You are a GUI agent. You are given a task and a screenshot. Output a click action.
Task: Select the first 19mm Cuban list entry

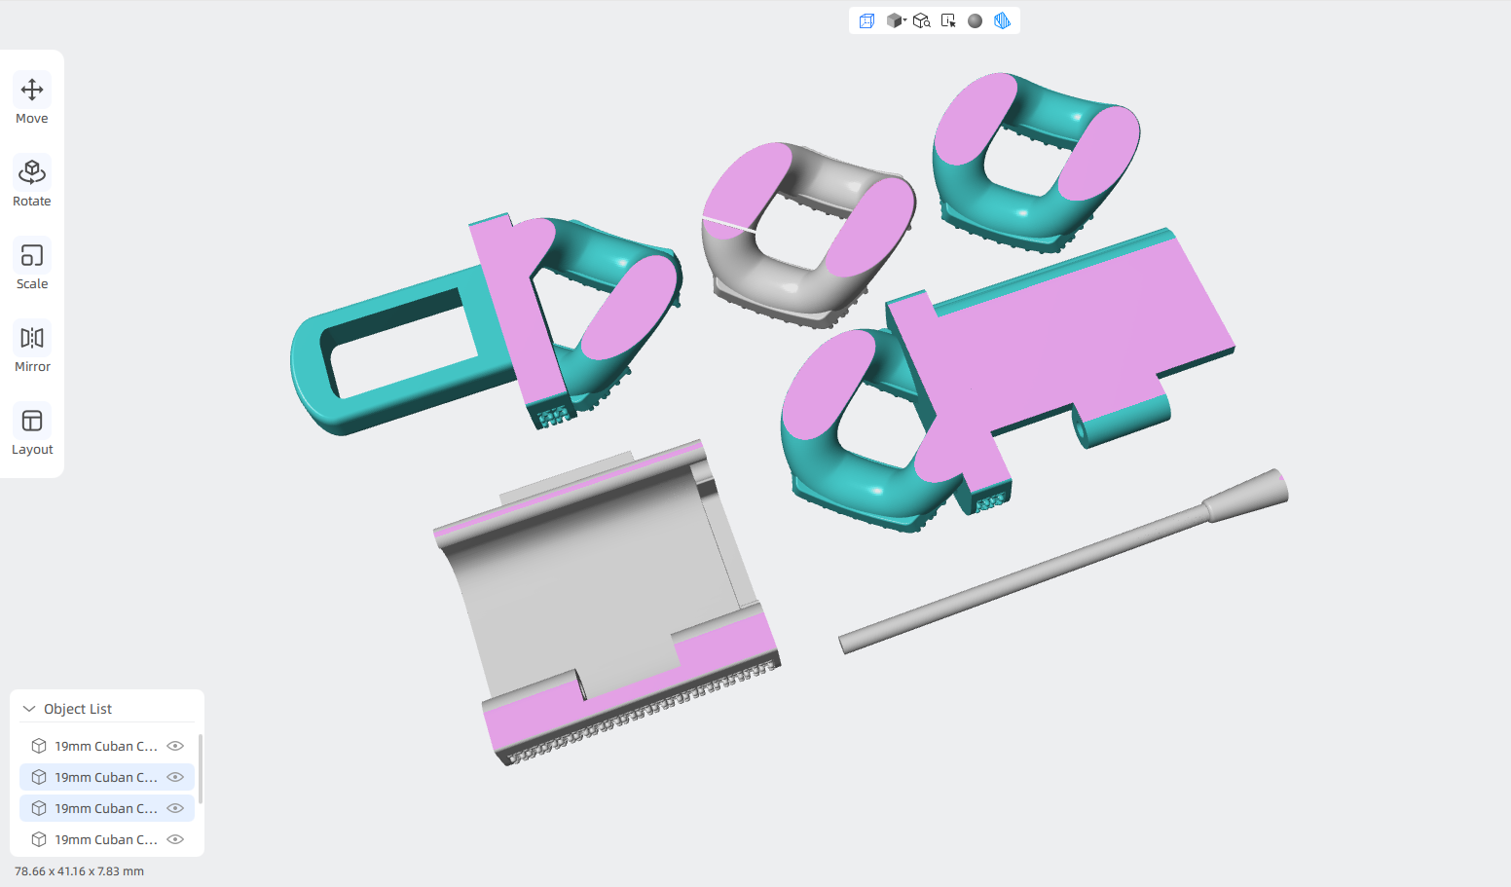pyautogui.click(x=107, y=746)
